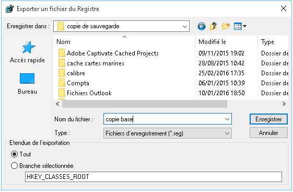Click the Enregistrer button
The height and width of the screenshot is (192, 293).
click(268, 119)
